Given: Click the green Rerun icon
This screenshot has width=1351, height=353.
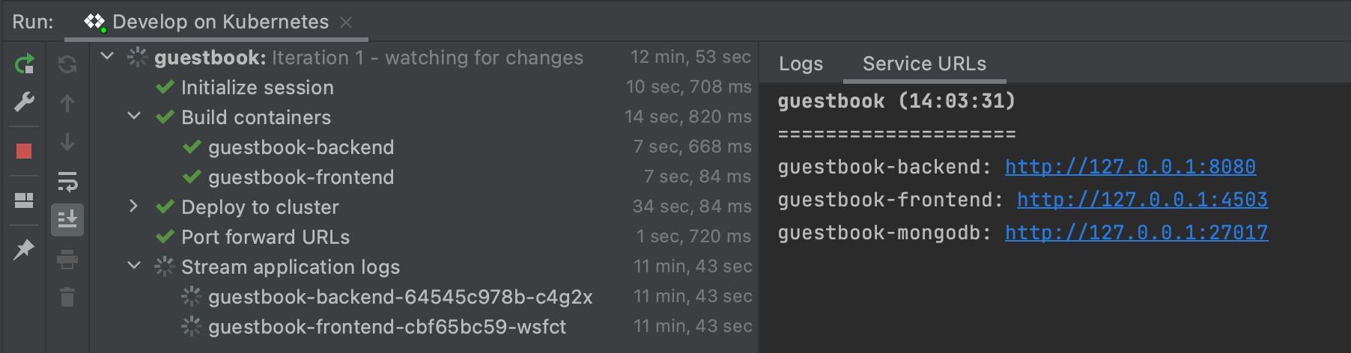Looking at the screenshot, I should pyautogui.click(x=24, y=64).
